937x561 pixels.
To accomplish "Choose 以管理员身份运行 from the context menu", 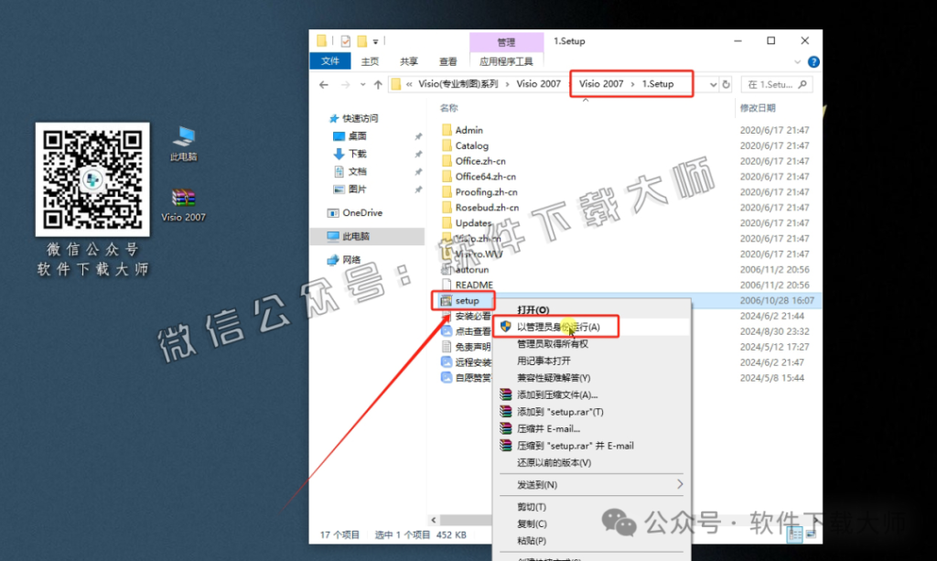I will tap(558, 325).
